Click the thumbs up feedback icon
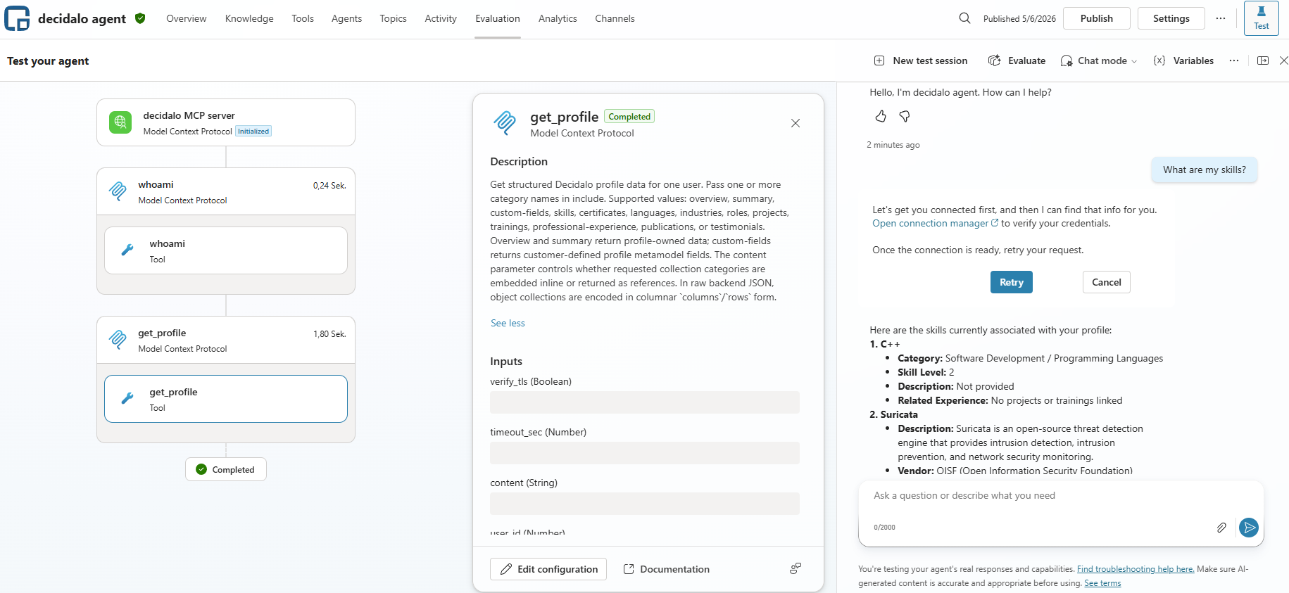1289x593 pixels. (x=881, y=116)
